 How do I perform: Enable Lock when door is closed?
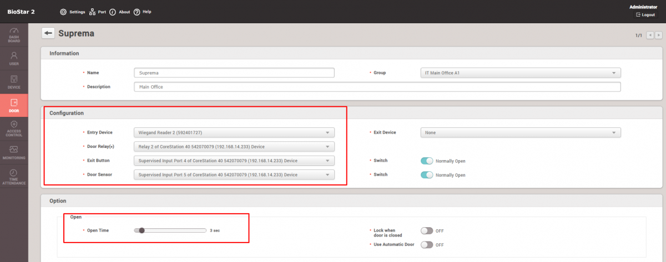pos(427,231)
